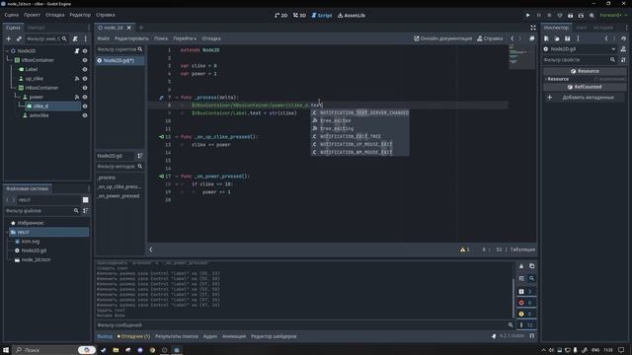Screen dimensions: 632x355
Task: Save the edited resource in Inspector
Action: click(x=568, y=38)
